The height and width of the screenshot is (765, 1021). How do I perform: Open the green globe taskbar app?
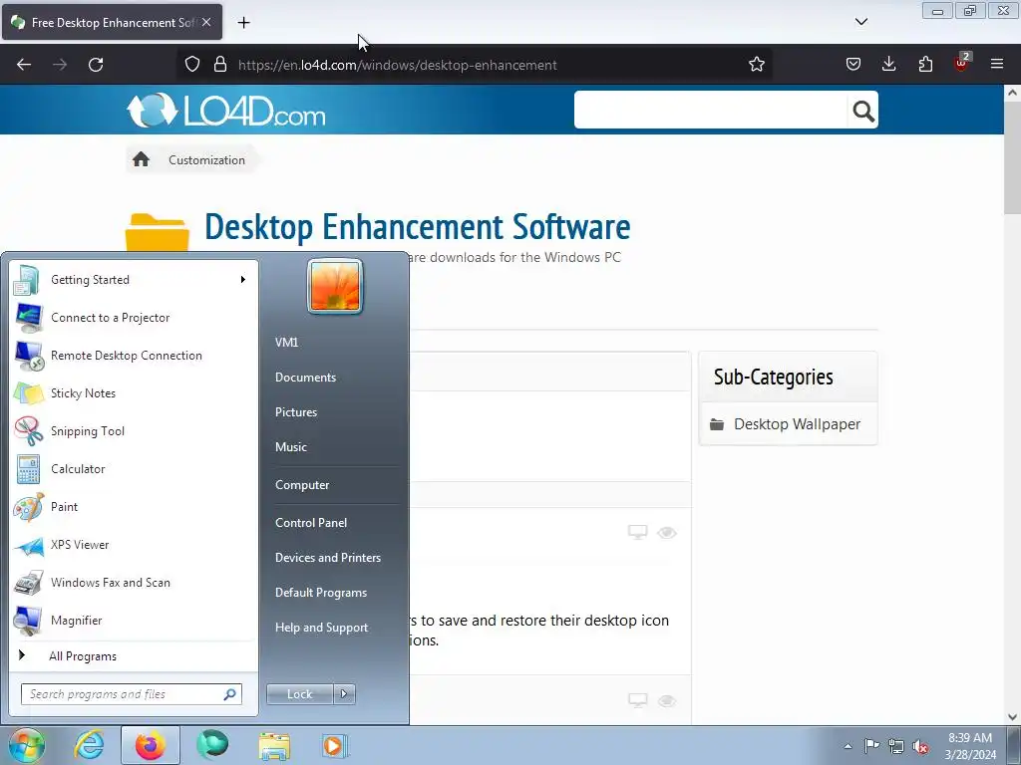tap(212, 745)
